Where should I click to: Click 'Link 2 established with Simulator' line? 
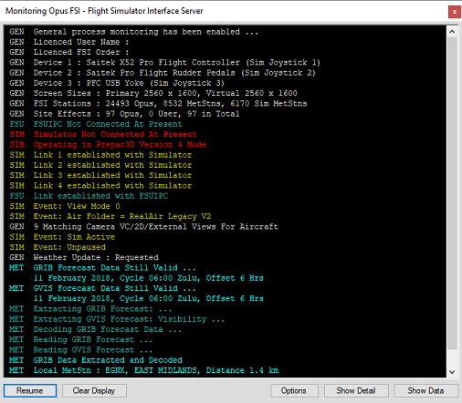coord(100,165)
